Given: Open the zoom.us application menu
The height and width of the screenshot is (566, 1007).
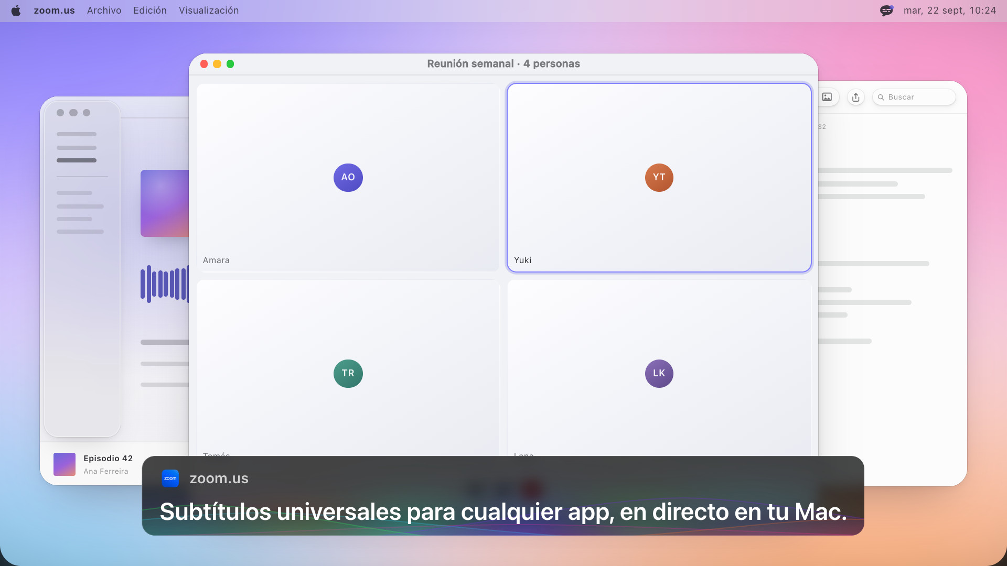Looking at the screenshot, I should pos(55,10).
